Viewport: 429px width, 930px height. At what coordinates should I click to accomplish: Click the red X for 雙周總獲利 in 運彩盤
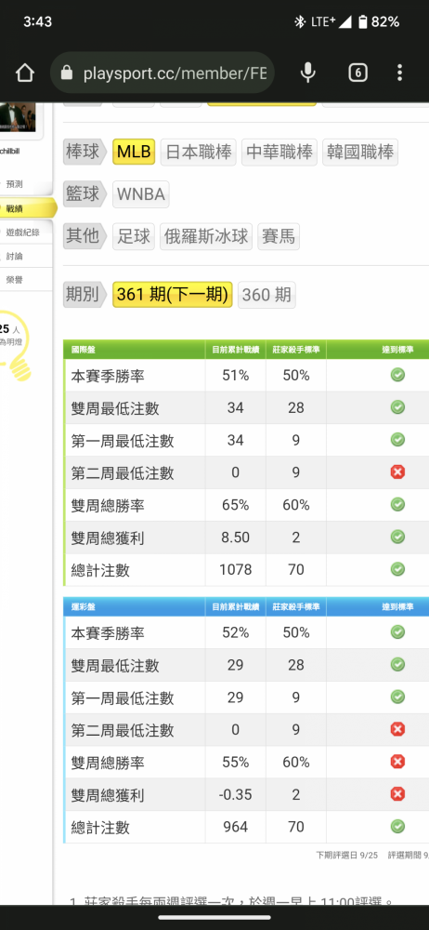tap(397, 793)
